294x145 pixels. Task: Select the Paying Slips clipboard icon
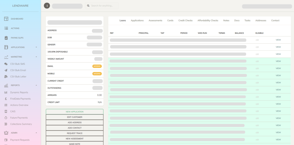[x=6, y=38]
